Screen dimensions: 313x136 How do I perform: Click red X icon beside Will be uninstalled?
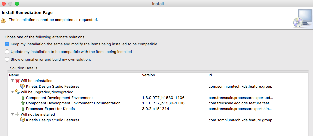(x=17, y=81)
